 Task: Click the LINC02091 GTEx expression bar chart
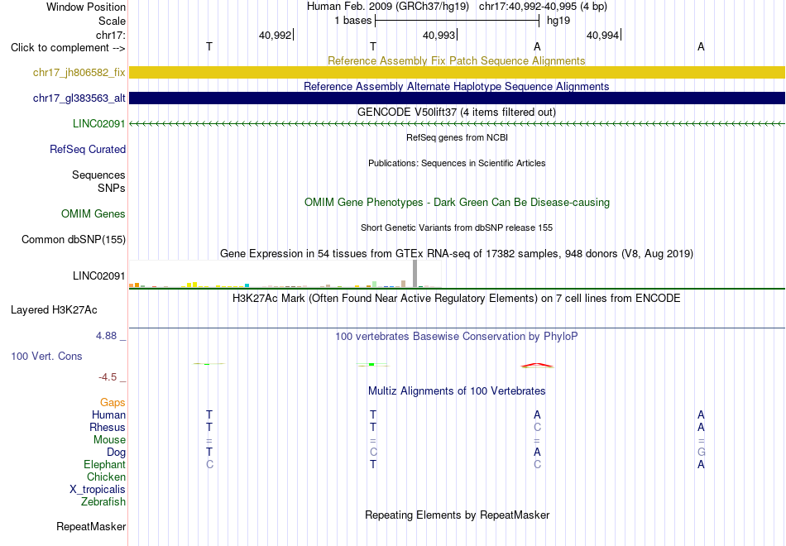(285, 275)
